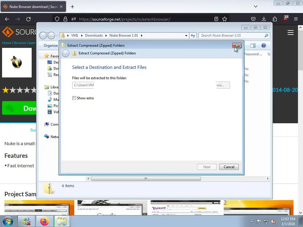
Task: Open the address bar history dropdown
Action: pos(186,35)
